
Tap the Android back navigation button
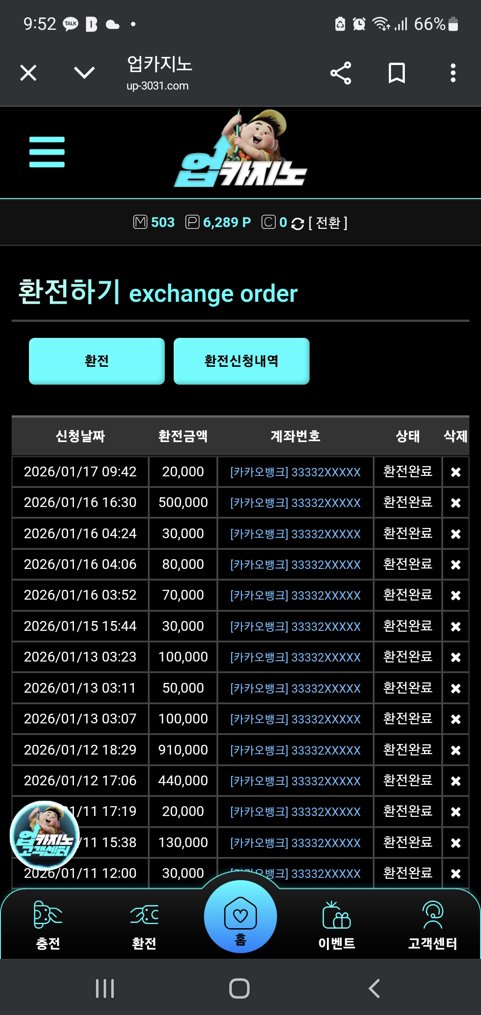[374, 989]
